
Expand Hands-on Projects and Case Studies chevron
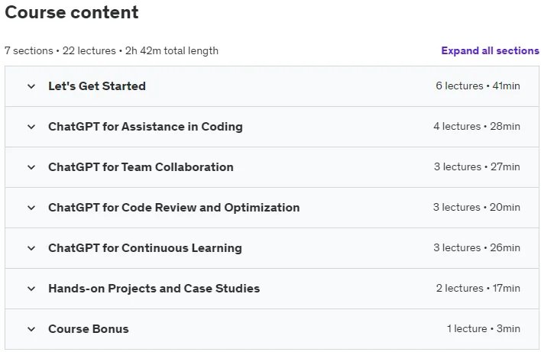31,289
